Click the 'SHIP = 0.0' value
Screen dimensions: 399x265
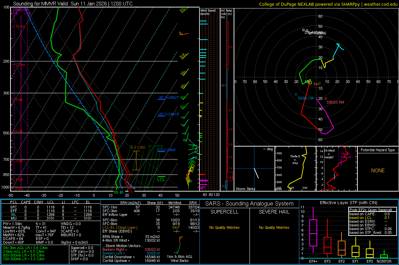[79, 259]
